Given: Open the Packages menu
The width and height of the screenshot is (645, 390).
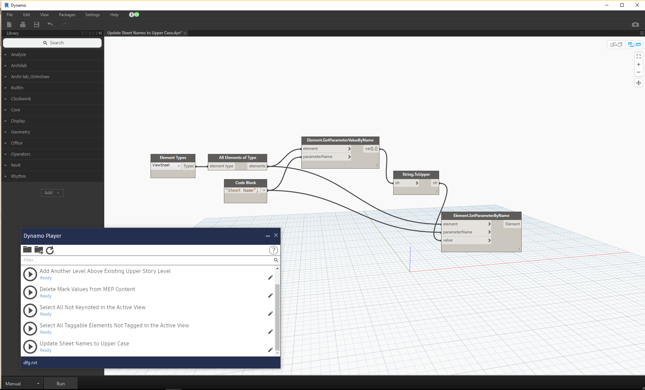Looking at the screenshot, I should [x=67, y=15].
